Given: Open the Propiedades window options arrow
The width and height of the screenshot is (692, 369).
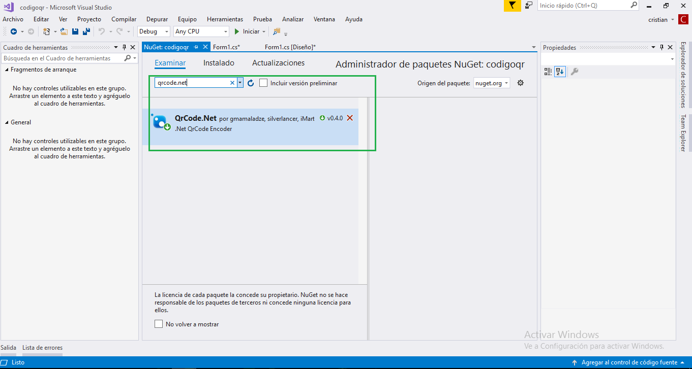Looking at the screenshot, I should tap(653, 47).
